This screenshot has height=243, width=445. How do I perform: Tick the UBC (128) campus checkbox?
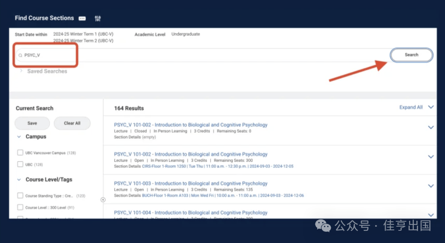coord(20,164)
